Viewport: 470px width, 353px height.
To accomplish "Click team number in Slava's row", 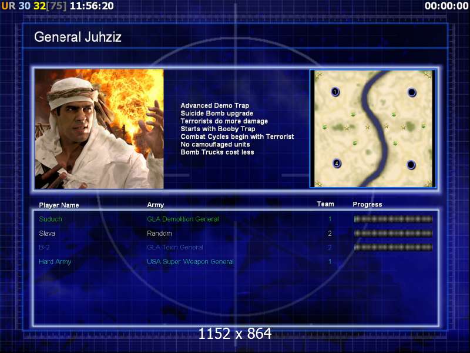I will pyautogui.click(x=330, y=233).
